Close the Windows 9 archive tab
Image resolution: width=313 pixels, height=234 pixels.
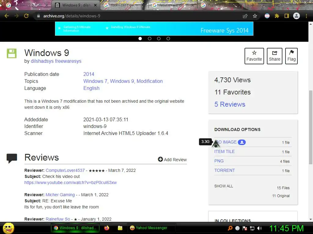click(95, 5)
